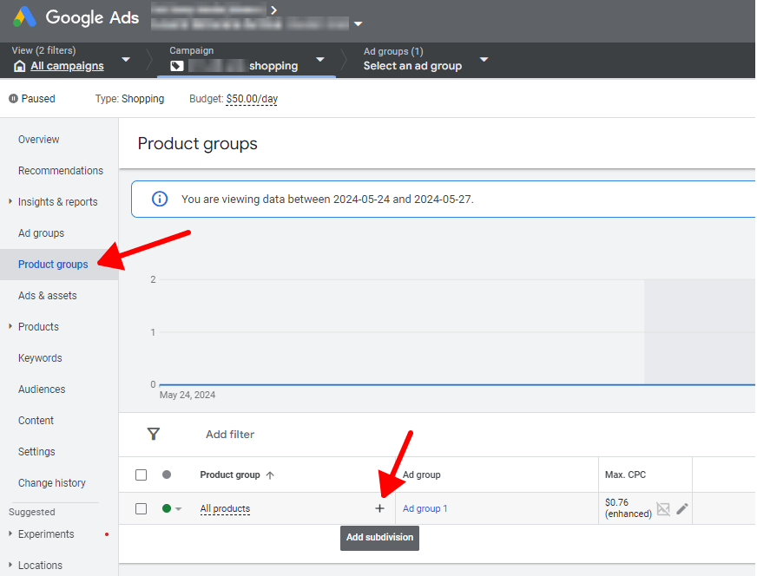Open the filter icon above the table
Screen dimensions: 757x576
coord(154,434)
